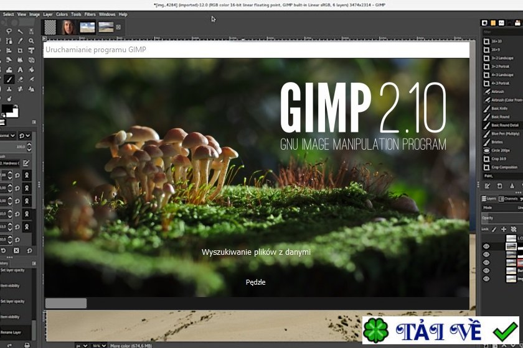This screenshot has height=348, width=523.
Task: Open the Colors menu
Action: pyautogui.click(x=62, y=14)
